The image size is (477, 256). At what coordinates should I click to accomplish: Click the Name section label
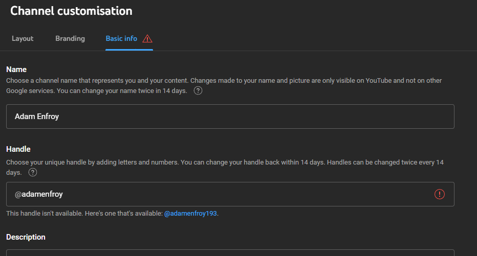(16, 69)
